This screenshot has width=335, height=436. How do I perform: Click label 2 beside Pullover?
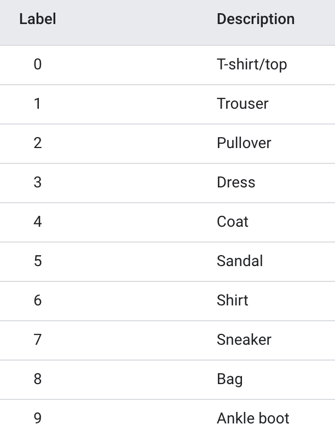click(37, 143)
